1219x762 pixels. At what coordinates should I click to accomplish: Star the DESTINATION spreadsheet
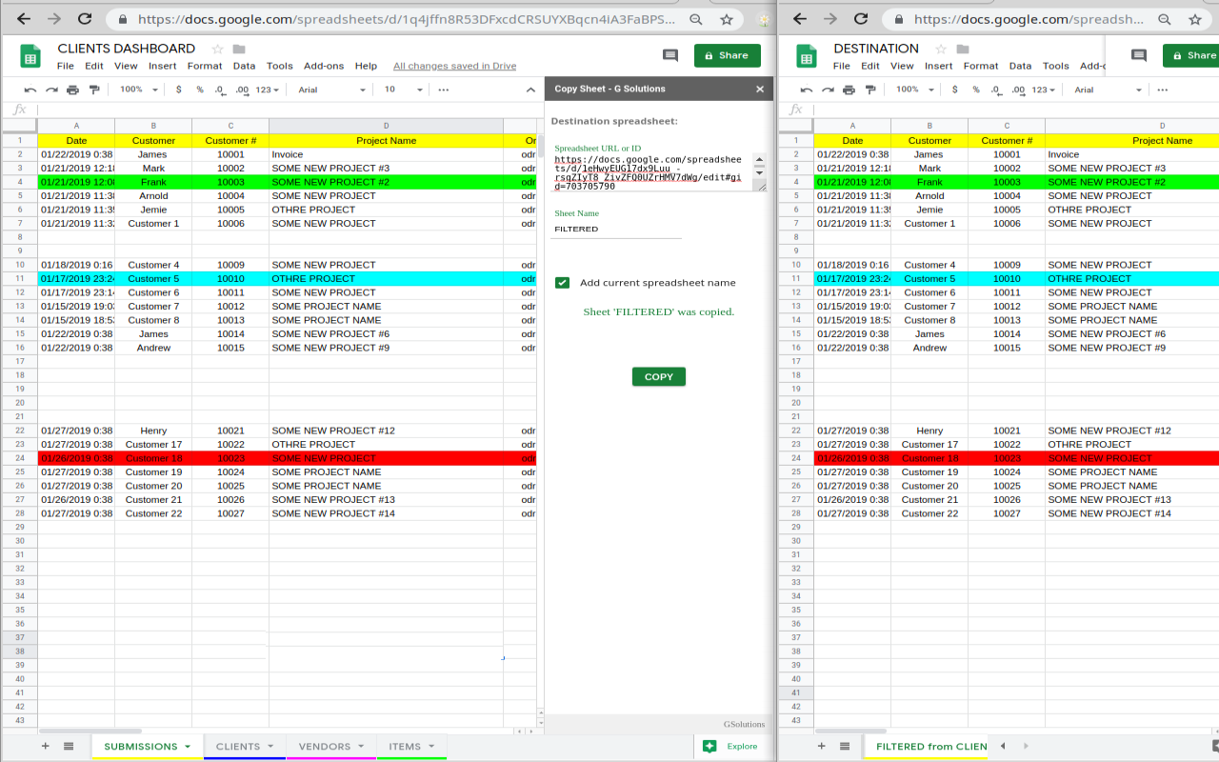[941, 49]
